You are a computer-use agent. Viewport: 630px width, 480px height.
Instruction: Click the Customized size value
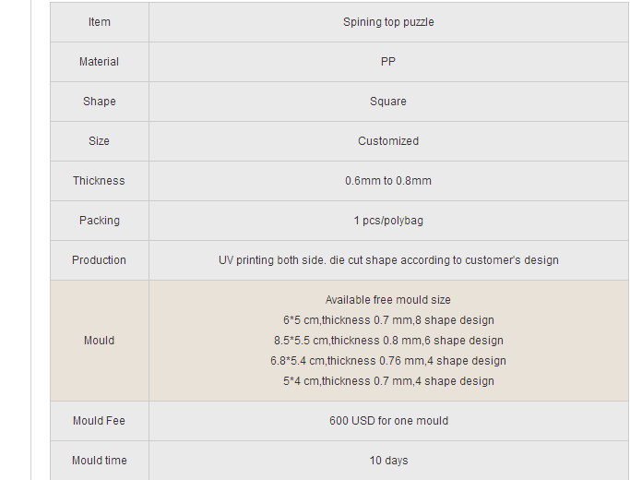[x=388, y=141]
